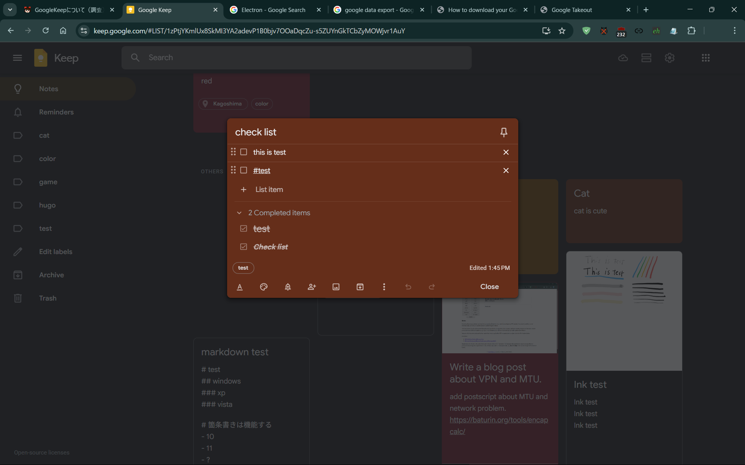Edit the 'check list' note title
745x465 pixels.
click(255, 132)
